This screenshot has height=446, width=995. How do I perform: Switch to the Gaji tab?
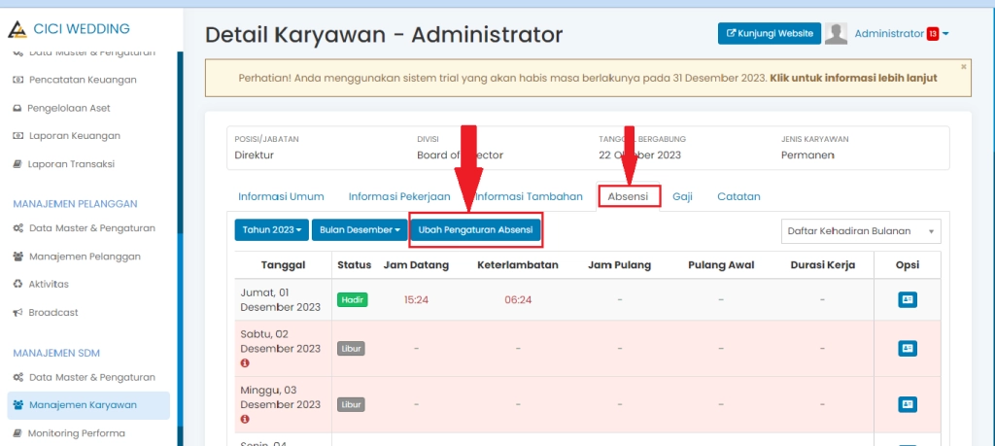tap(682, 196)
